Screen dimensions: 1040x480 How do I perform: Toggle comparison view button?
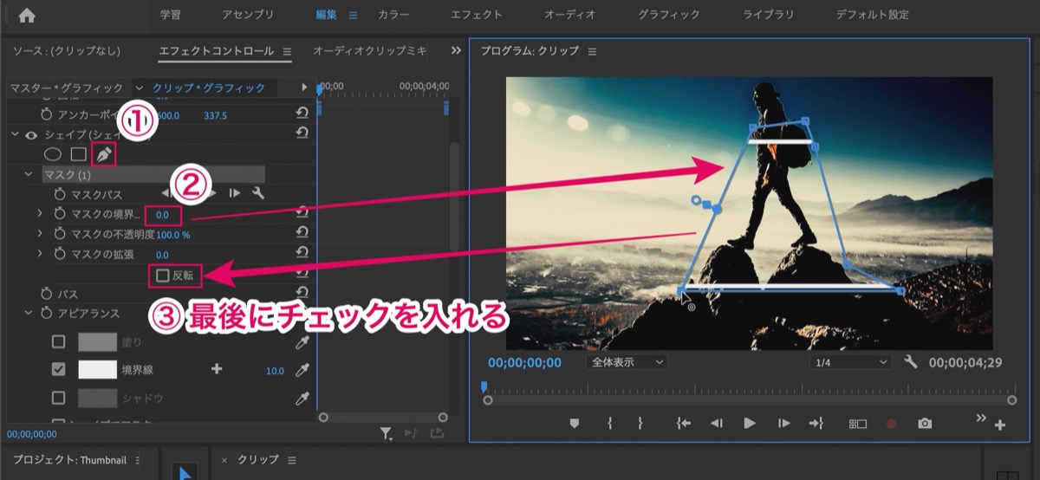[x=857, y=424]
